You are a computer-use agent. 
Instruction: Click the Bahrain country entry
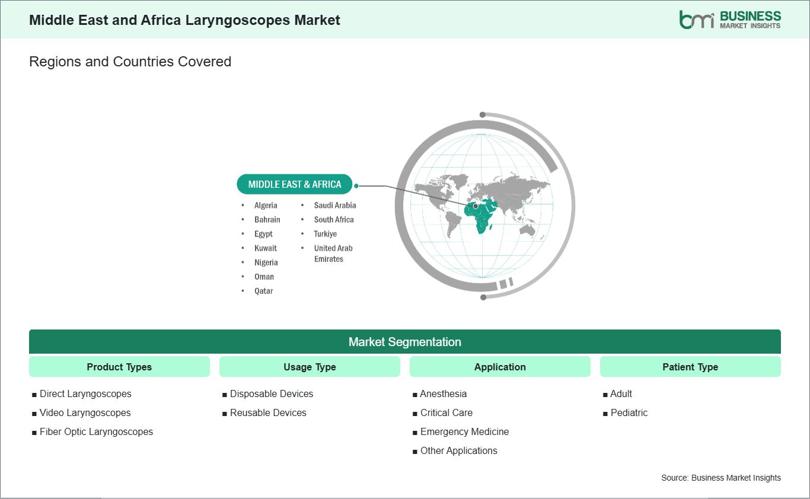(x=267, y=219)
